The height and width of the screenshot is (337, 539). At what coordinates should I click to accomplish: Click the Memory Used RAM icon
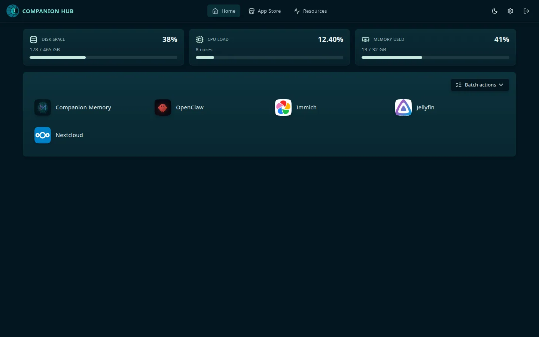click(x=365, y=39)
